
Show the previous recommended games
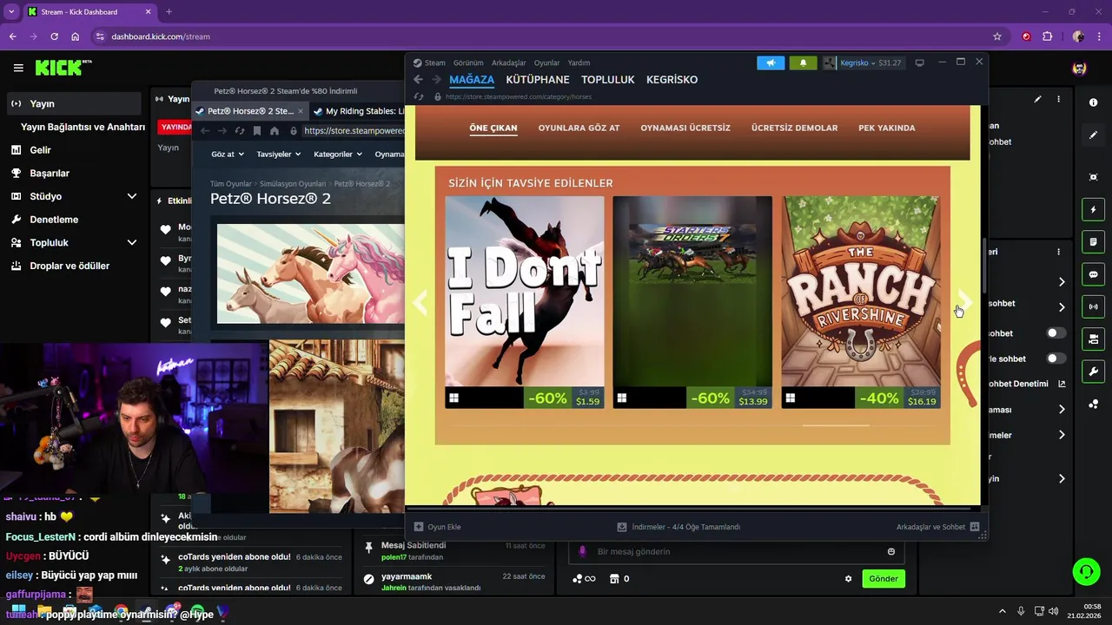[421, 301]
